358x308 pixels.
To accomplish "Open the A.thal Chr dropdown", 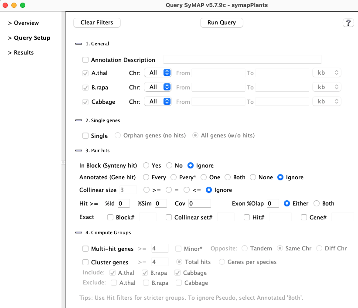I will pyautogui.click(x=158, y=73).
